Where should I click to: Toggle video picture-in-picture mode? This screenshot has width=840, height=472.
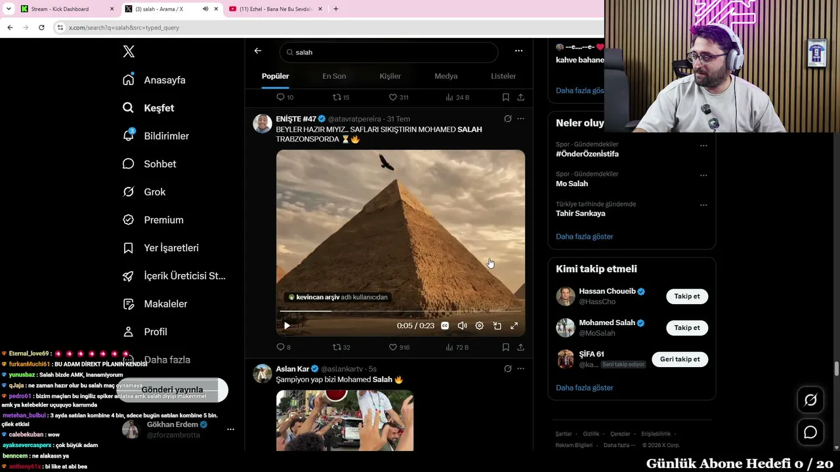497,326
